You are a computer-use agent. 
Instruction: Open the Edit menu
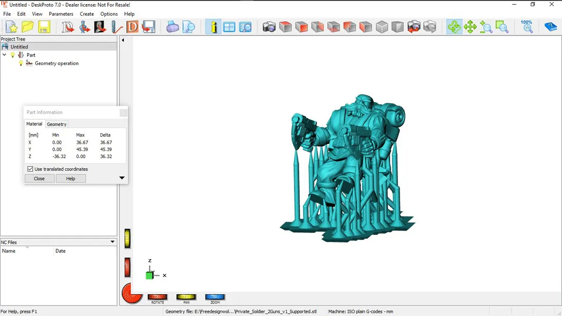pyautogui.click(x=21, y=14)
